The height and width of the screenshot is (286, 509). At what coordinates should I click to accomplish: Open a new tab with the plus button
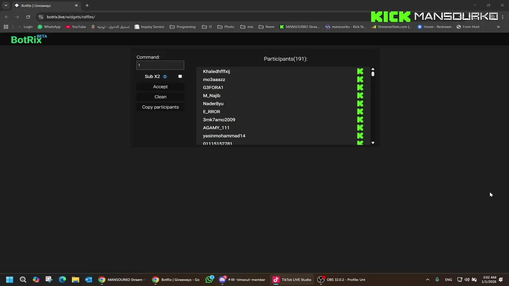click(87, 6)
